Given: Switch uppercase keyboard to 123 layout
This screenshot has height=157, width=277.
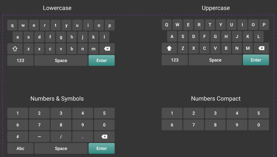Looking at the screenshot, I should point(175,60).
